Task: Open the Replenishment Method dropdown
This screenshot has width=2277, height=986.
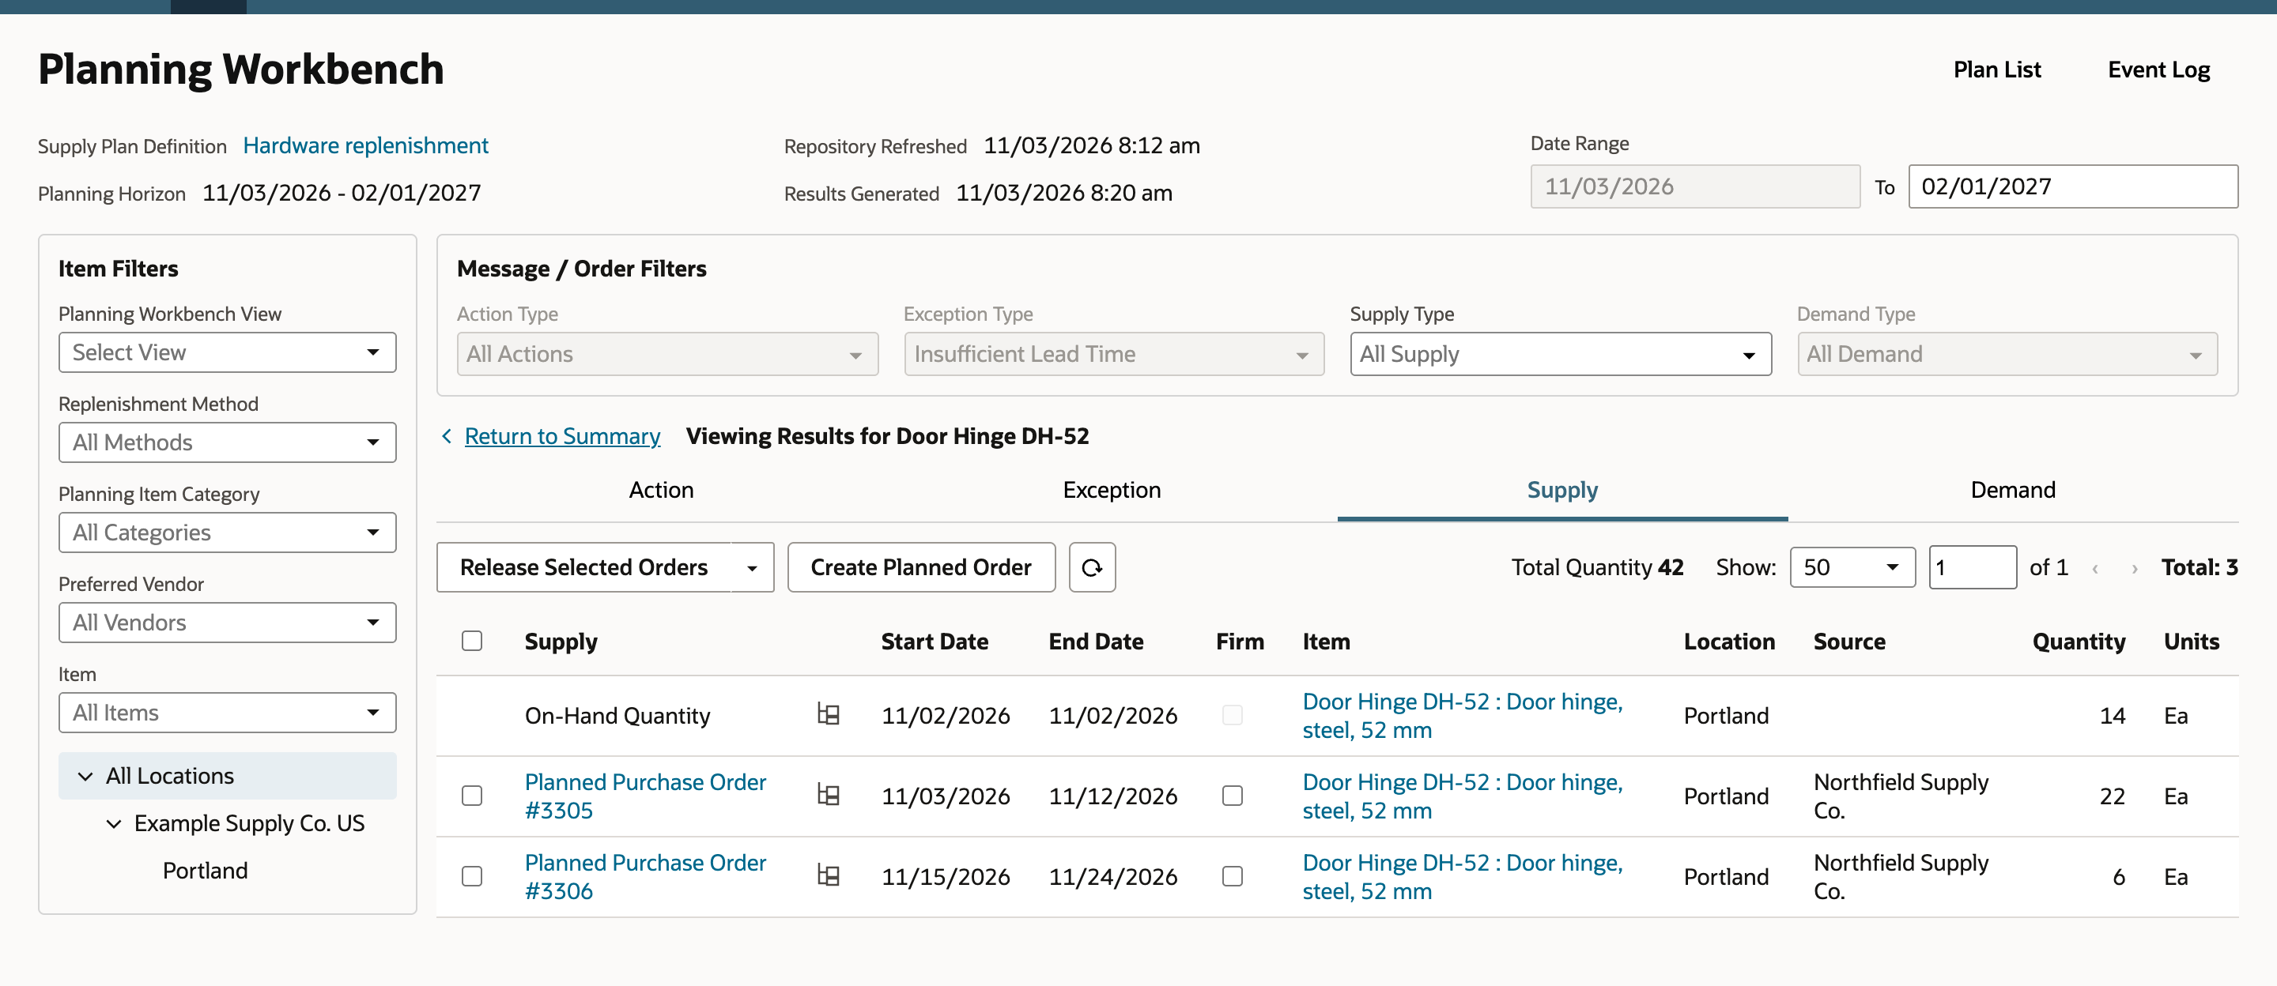Action: [227, 442]
